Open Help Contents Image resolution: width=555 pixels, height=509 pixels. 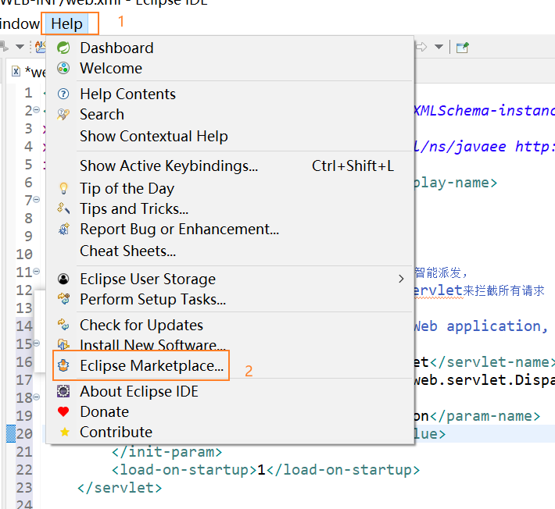230,94
